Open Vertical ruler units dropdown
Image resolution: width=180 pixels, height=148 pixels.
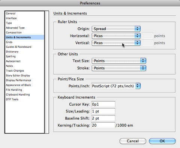pos(116,43)
